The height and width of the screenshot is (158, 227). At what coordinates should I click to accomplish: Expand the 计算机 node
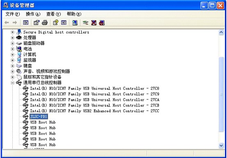[12, 54]
